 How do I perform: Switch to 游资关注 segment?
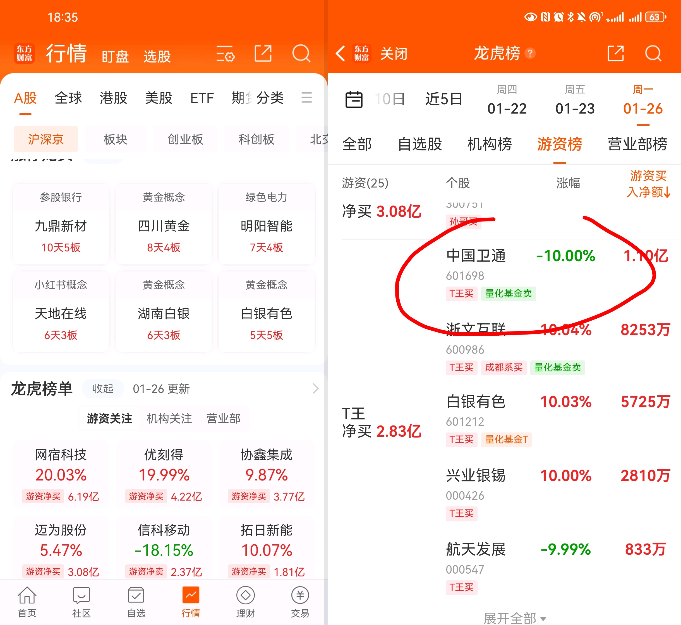click(x=109, y=418)
